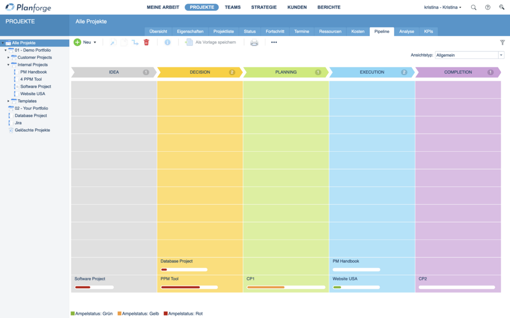Expand the Templates folder in tree
This screenshot has width=510, height=318.
pos(8,101)
